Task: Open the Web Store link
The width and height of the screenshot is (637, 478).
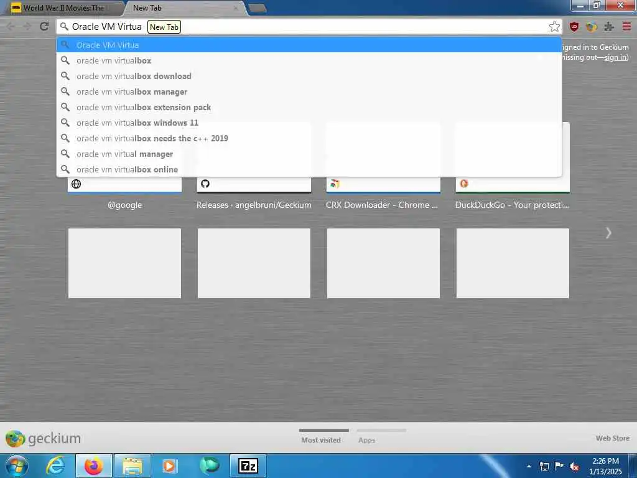Action: click(612, 438)
